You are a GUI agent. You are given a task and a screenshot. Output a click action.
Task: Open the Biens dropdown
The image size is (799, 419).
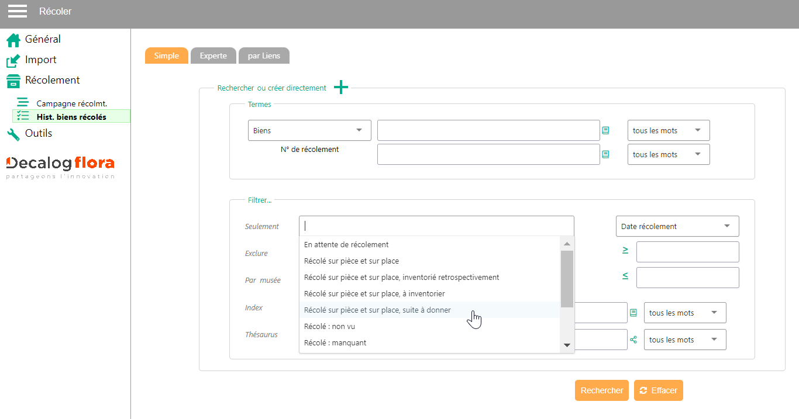(309, 130)
